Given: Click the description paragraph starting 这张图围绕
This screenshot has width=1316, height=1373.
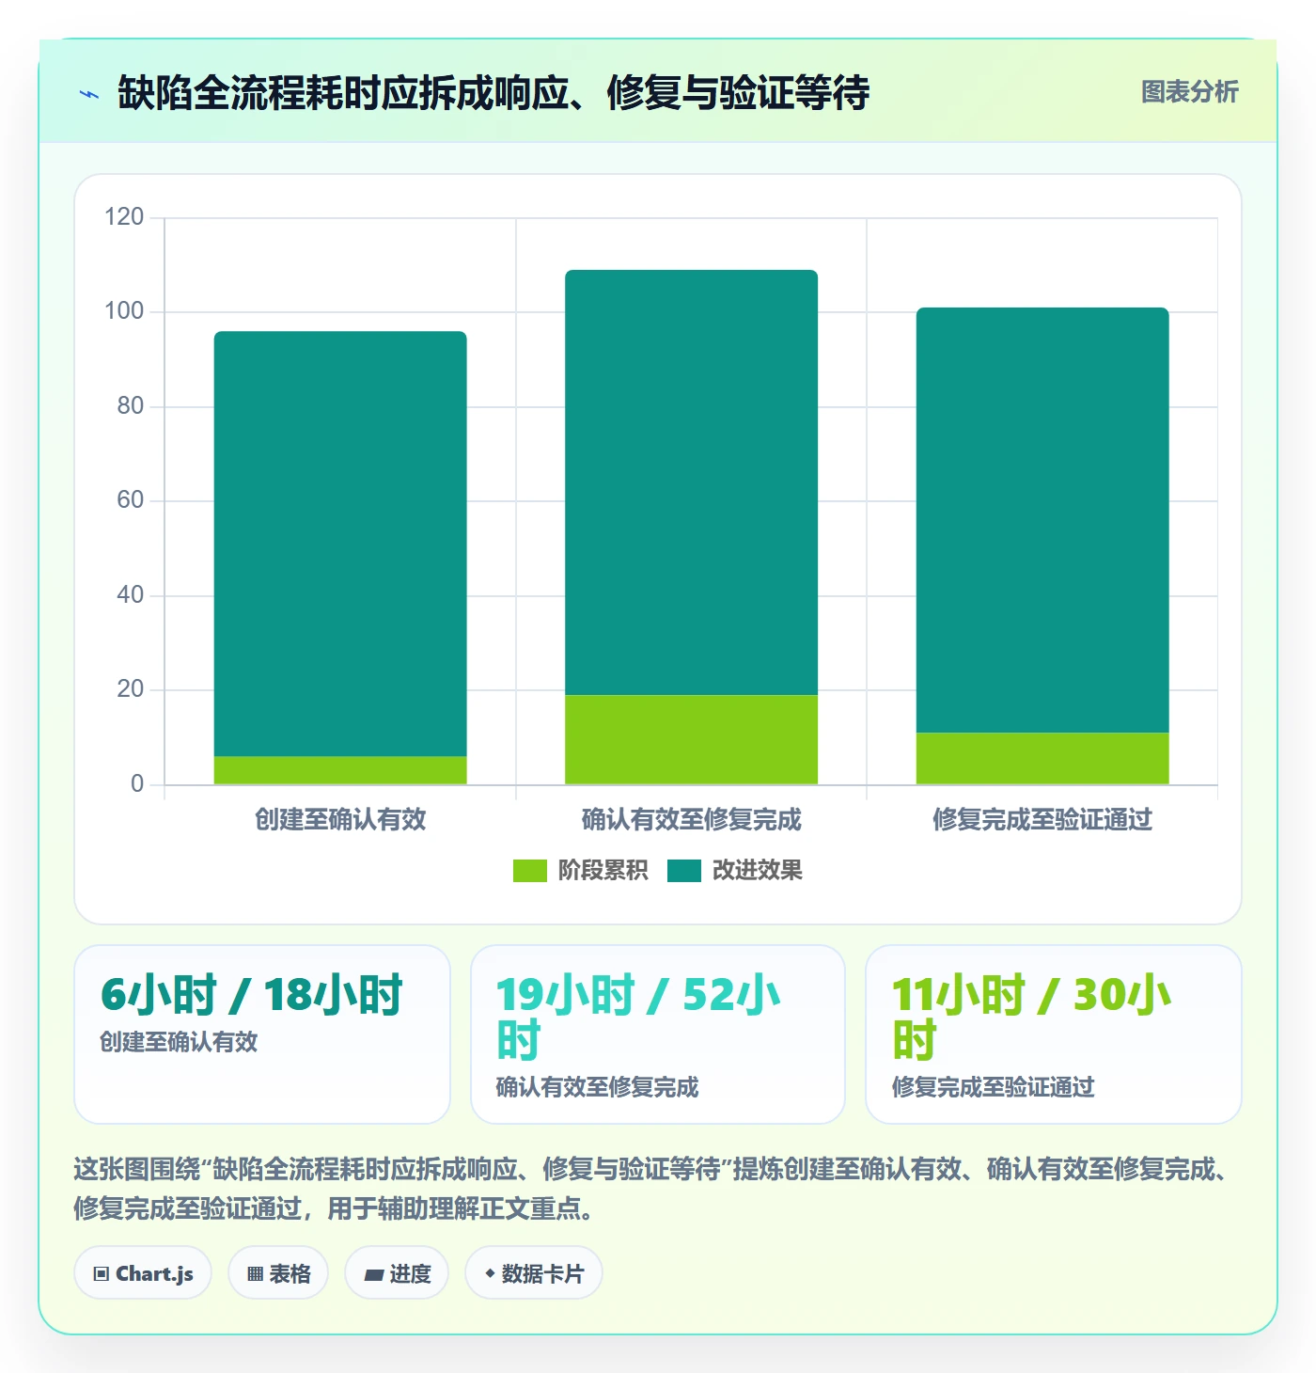Looking at the screenshot, I should (653, 1189).
